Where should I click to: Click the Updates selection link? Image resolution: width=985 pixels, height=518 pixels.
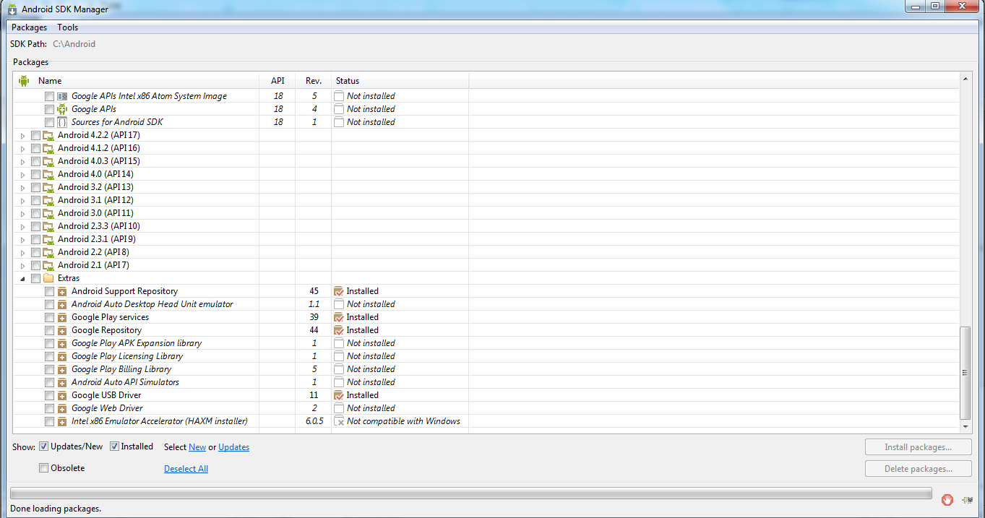234,447
